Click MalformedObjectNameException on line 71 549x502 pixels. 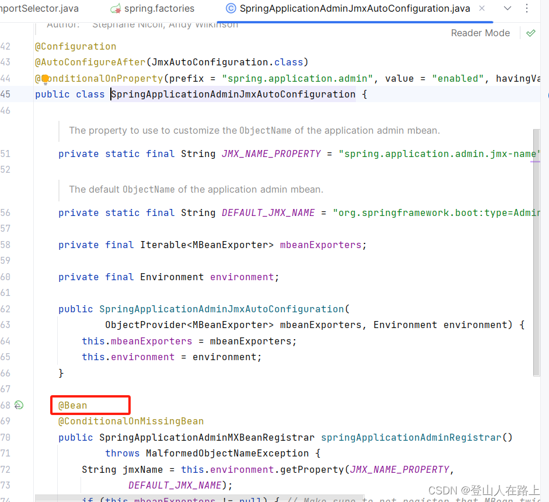(x=227, y=454)
